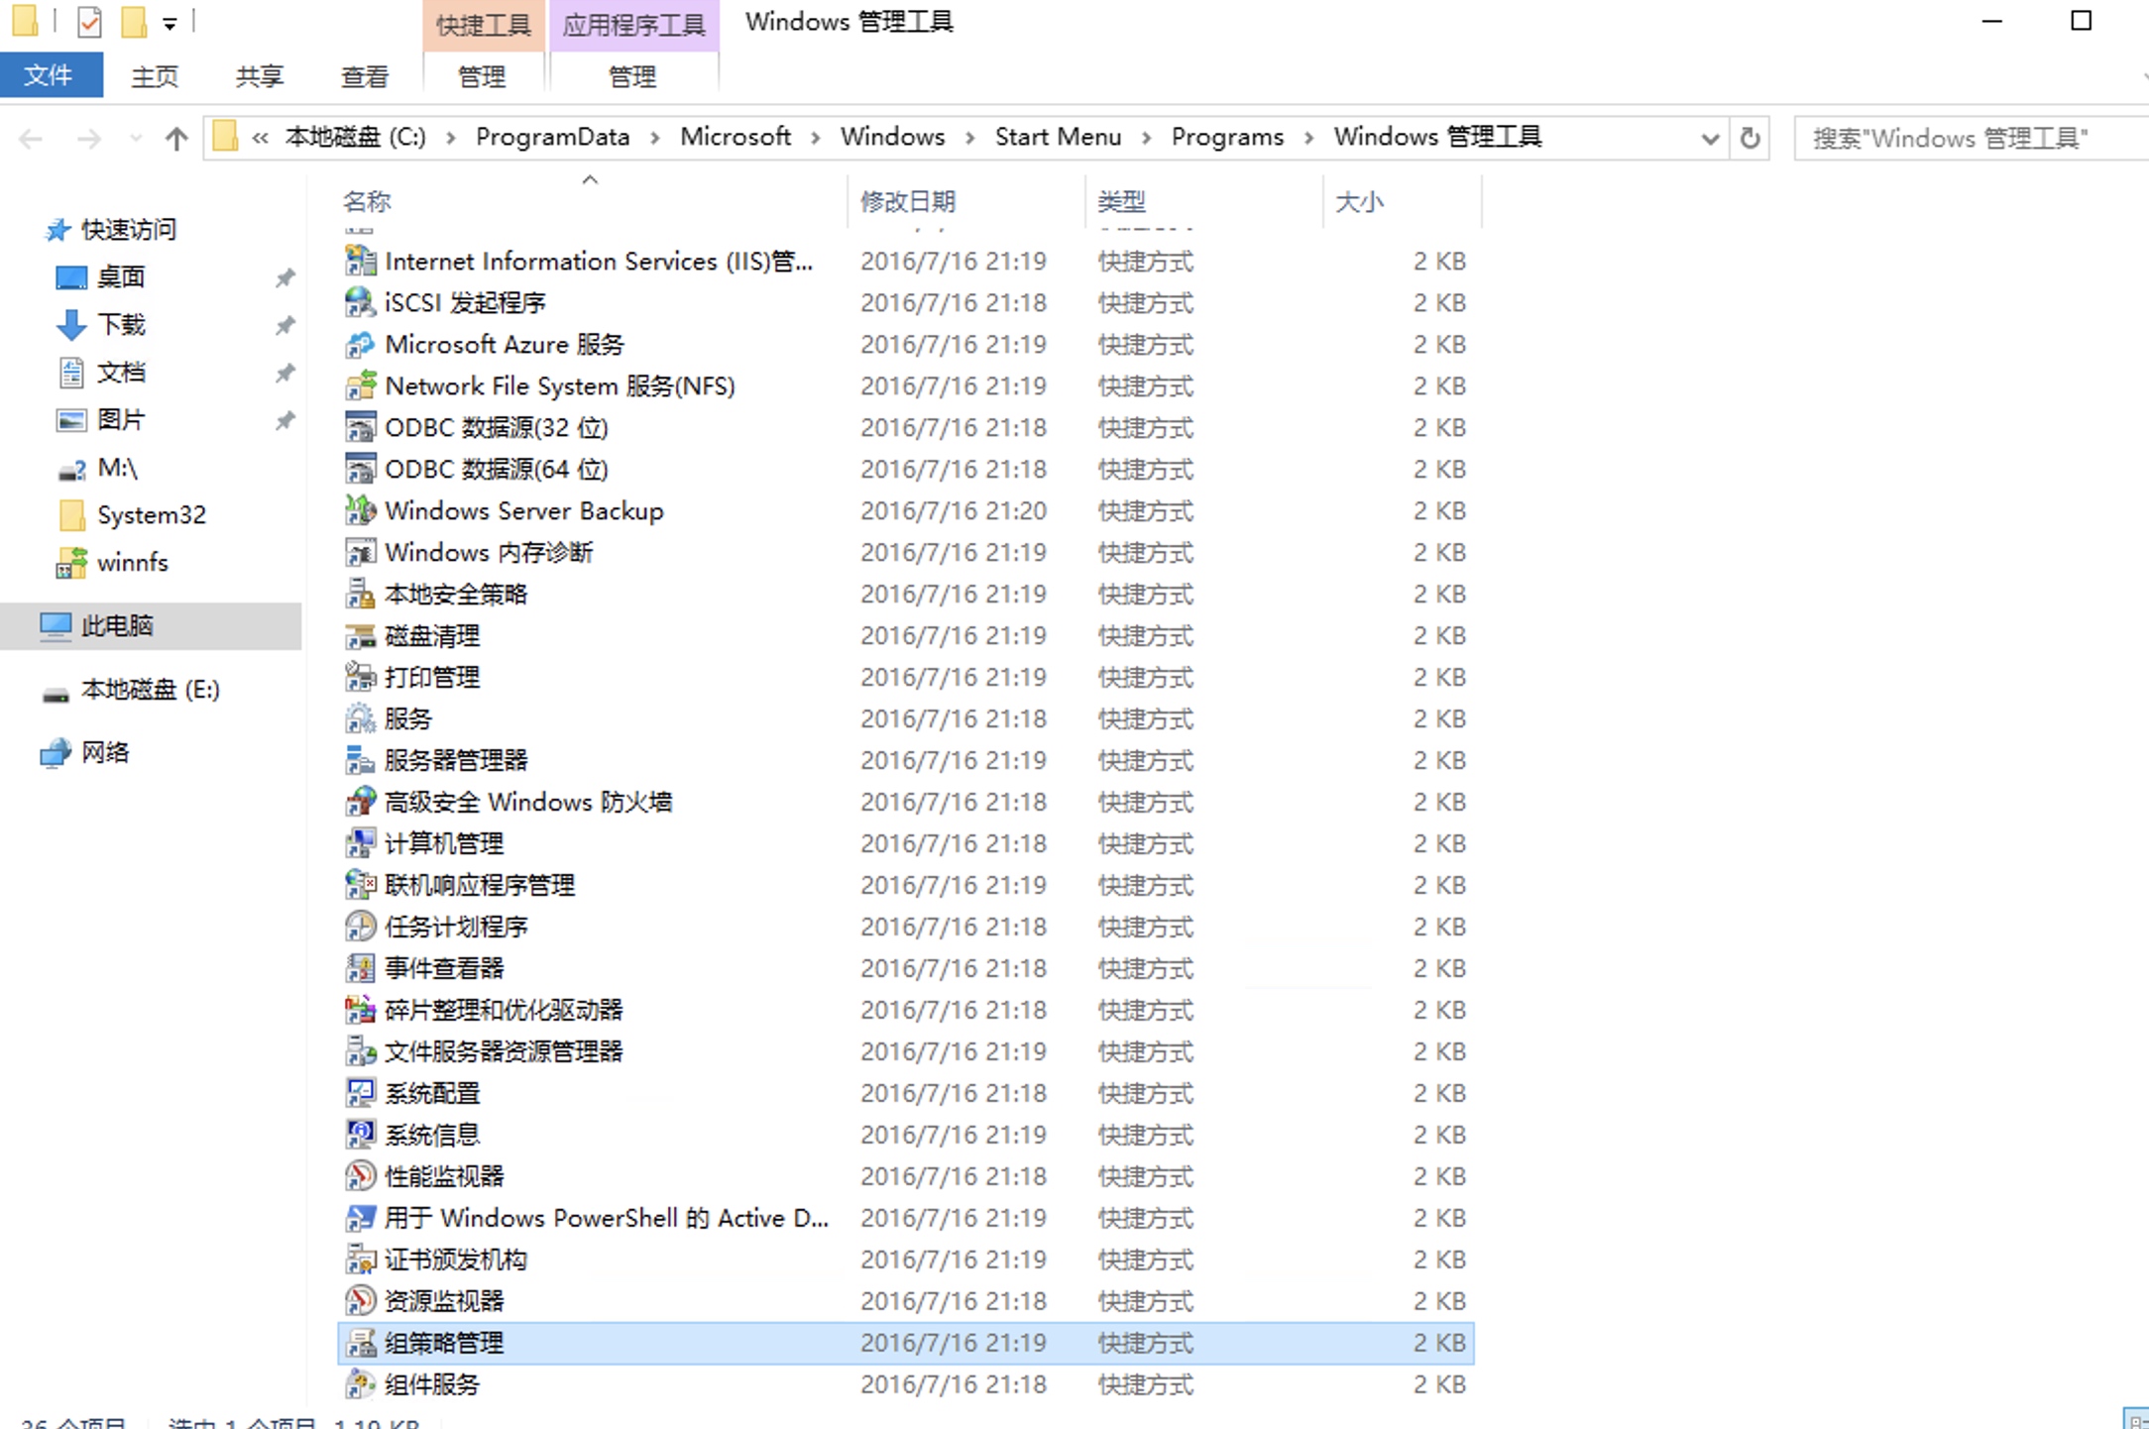Click the 计算机管理 icon
This screenshot has height=1429, width=2149.
(x=360, y=843)
